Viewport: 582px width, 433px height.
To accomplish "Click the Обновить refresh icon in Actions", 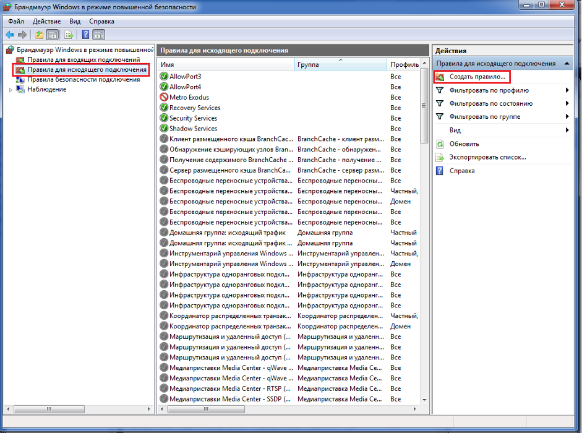I will pyautogui.click(x=440, y=144).
